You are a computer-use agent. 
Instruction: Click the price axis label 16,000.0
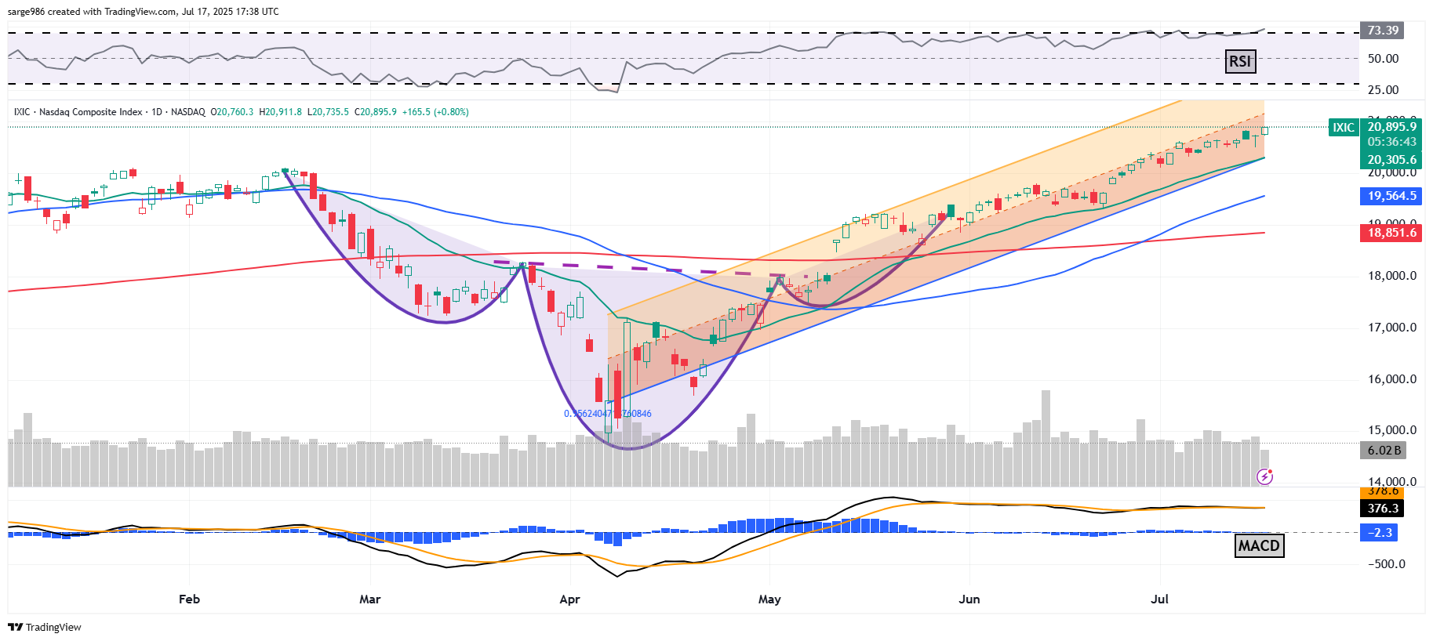[1392, 379]
